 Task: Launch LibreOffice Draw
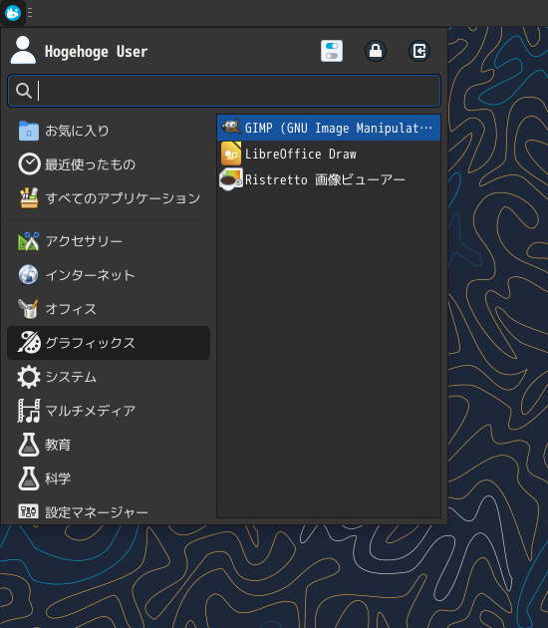pos(329,154)
